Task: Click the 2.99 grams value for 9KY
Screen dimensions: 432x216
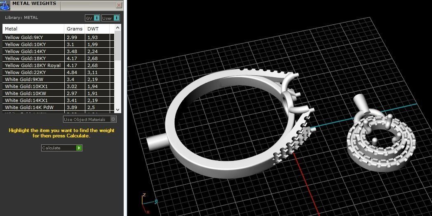Action: tap(72, 37)
